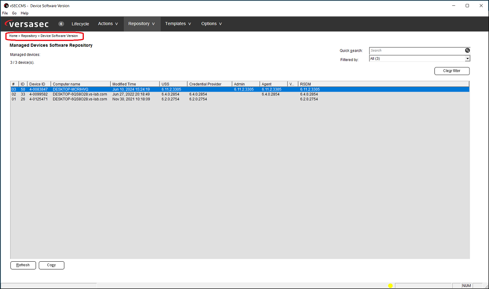489x289 pixels.
Task: Sort by the USS column header
Action: pos(174,84)
